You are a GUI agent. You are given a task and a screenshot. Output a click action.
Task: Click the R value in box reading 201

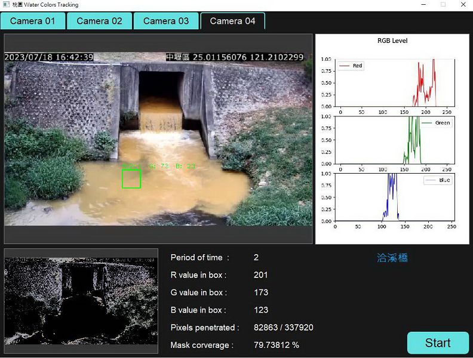tap(261, 275)
